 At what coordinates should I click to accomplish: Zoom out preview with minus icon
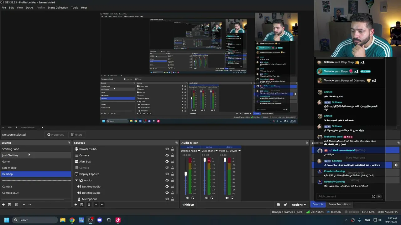(3, 127)
